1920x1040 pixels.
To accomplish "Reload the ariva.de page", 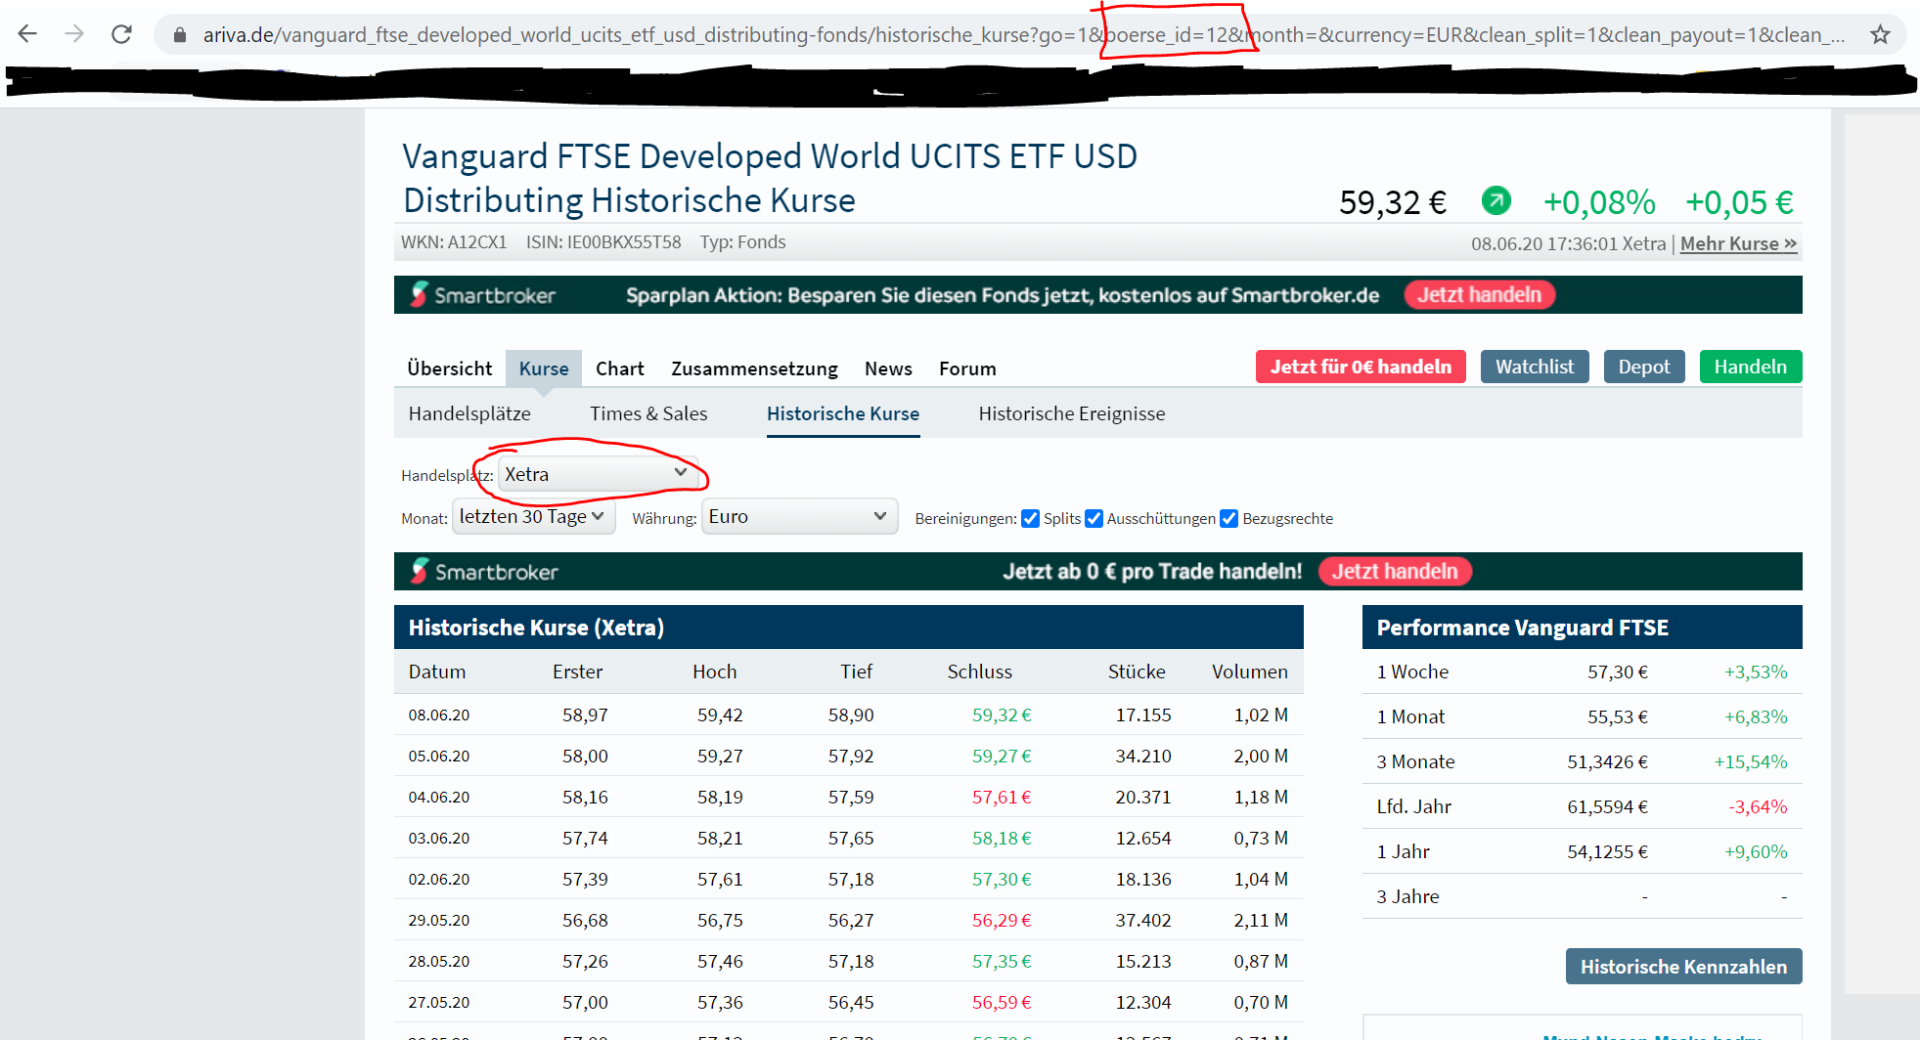I will 121,34.
